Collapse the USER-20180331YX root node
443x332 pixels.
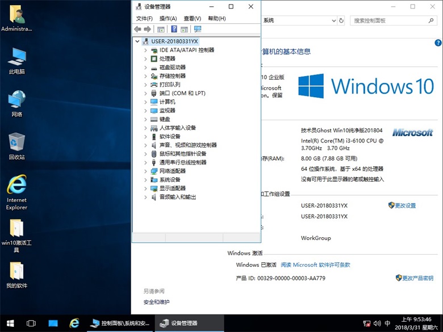(x=137, y=41)
